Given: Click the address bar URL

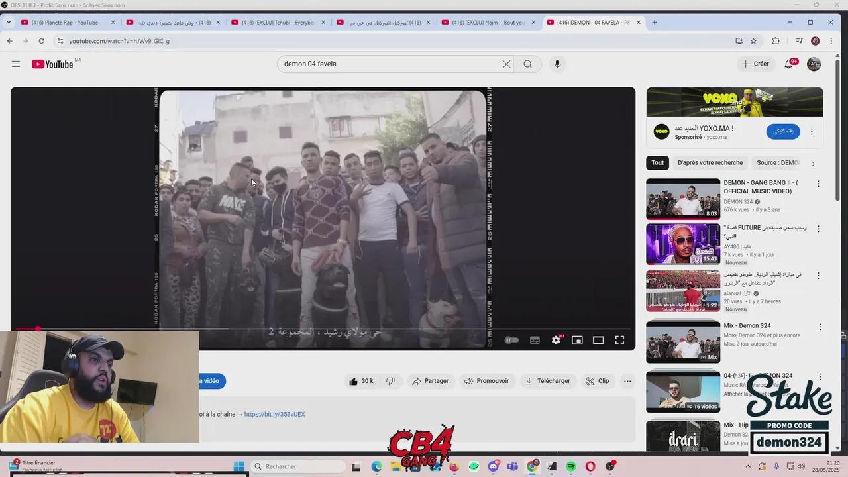Looking at the screenshot, I should point(119,41).
